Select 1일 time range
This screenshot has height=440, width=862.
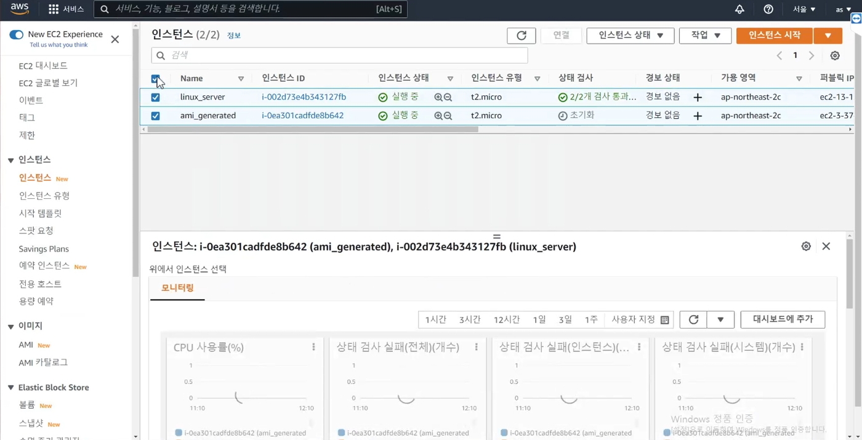[x=539, y=319]
